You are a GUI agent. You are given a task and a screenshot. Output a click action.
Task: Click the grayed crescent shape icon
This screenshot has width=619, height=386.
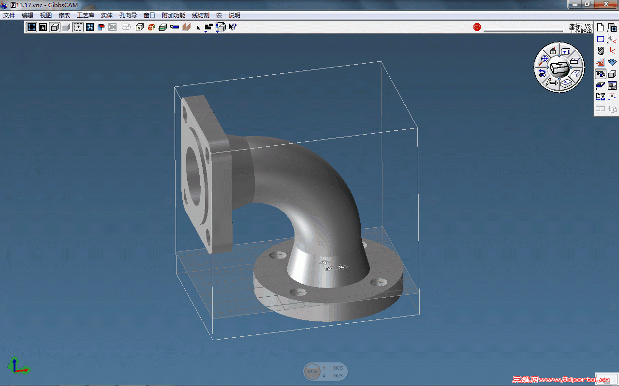click(113, 27)
